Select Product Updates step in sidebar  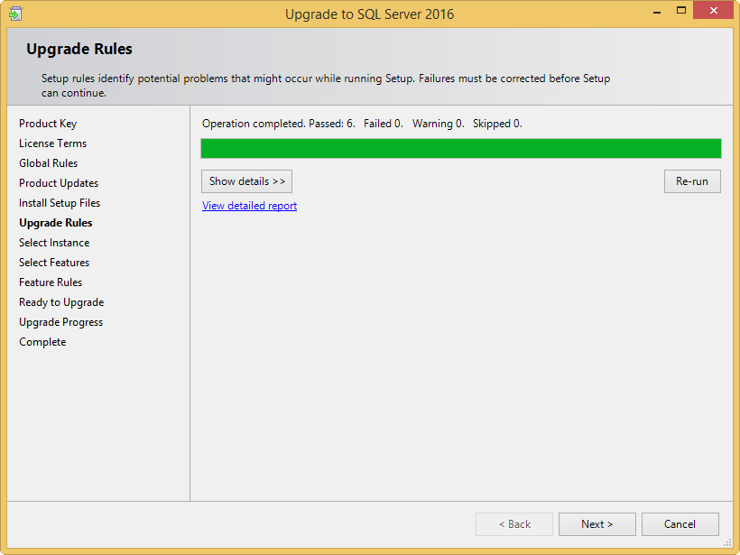(x=59, y=183)
